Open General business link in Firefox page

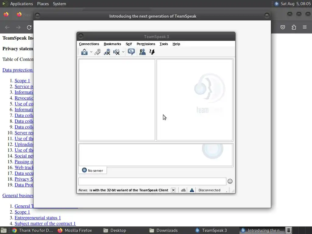coord(18,196)
